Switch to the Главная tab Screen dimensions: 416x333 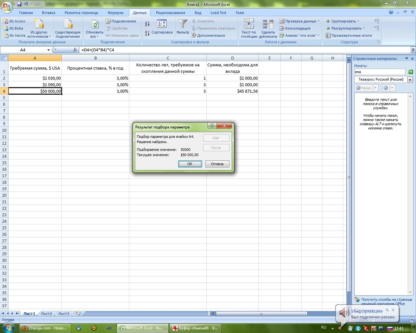point(26,13)
